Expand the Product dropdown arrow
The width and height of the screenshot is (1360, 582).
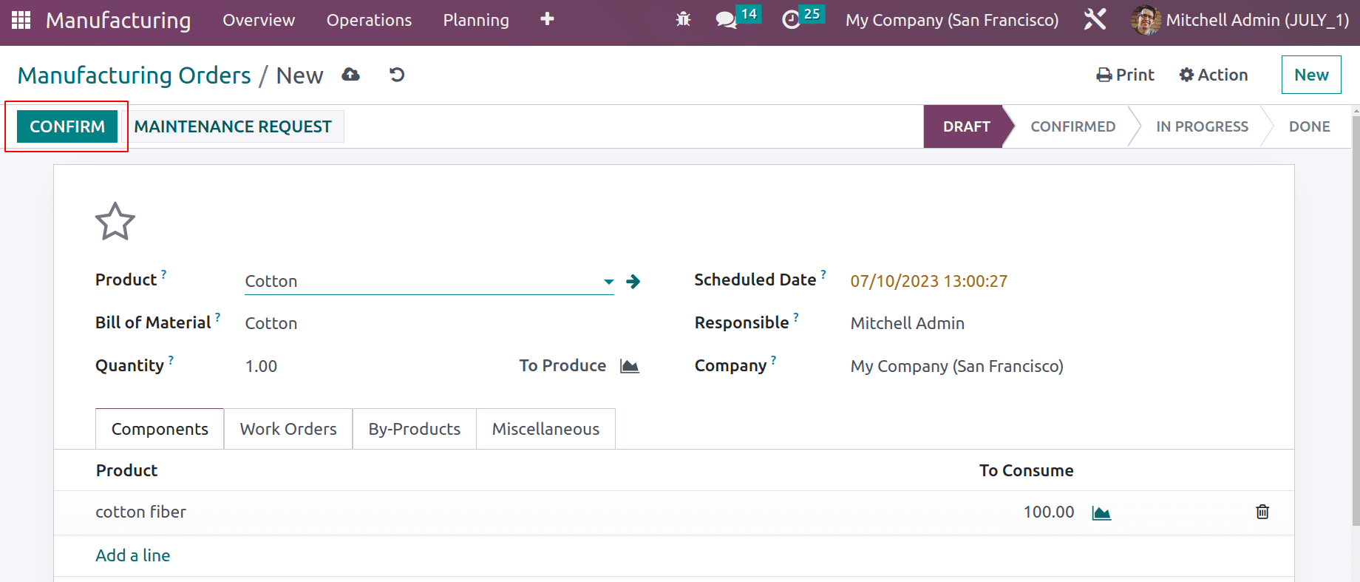click(608, 282)
